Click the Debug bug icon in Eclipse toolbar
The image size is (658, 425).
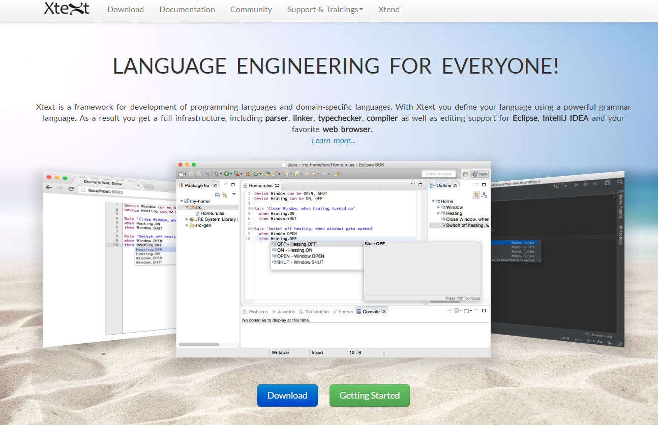(217, 174)
